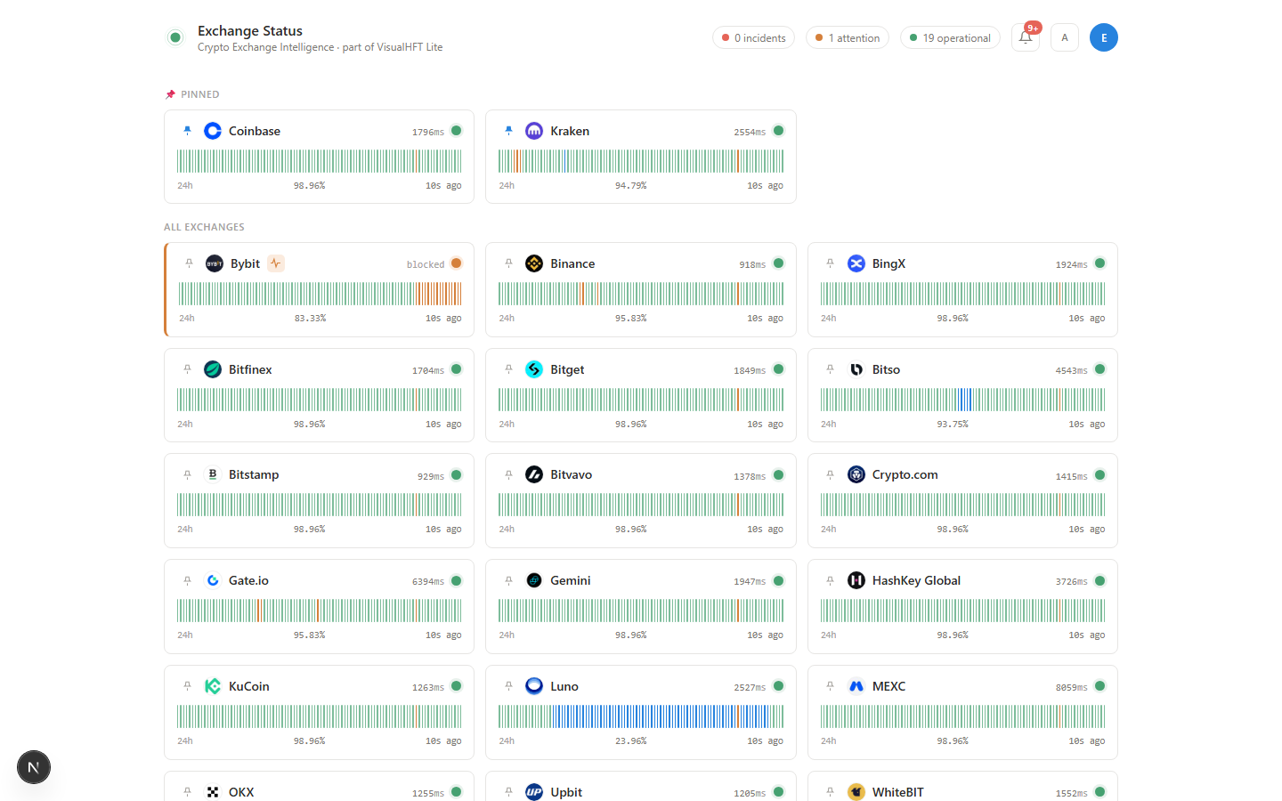Pin the Bitvavo exchange
1282x801 pixels.
click(508, 475)
